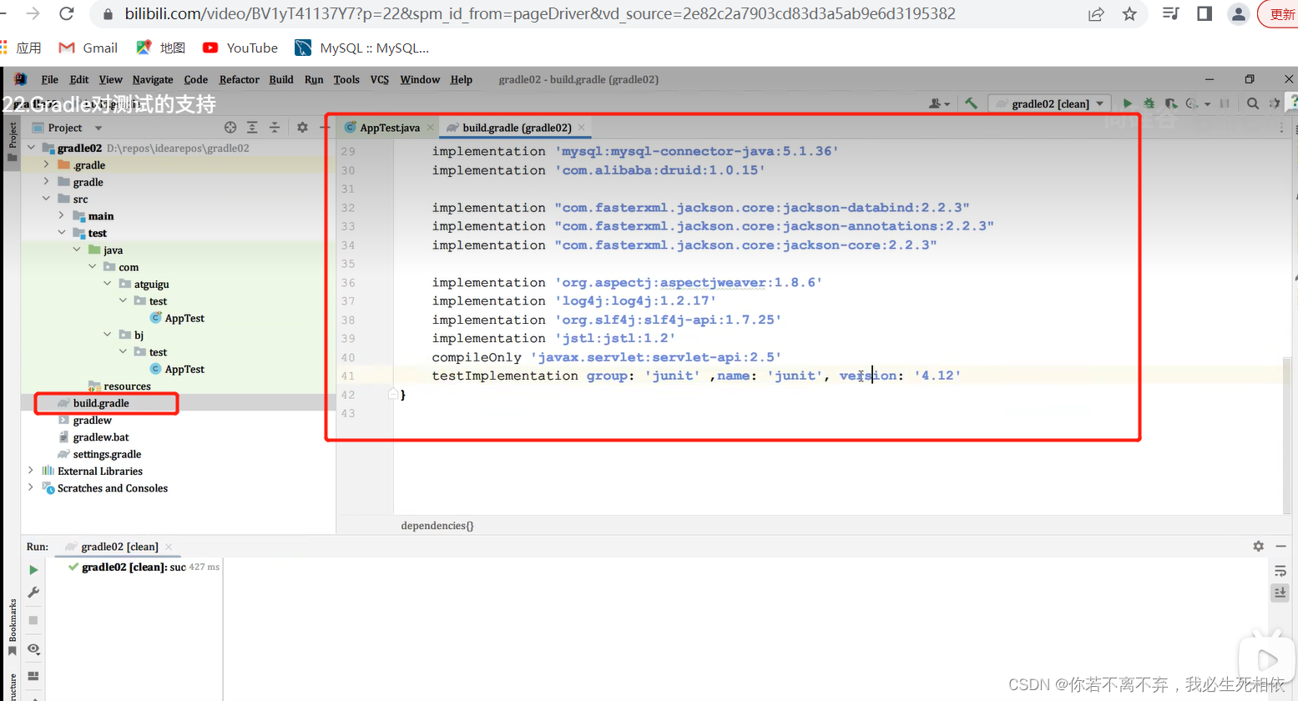Open the Navigate menu
This screenshot has width=1298, height=701.
(x=153, y=79)
